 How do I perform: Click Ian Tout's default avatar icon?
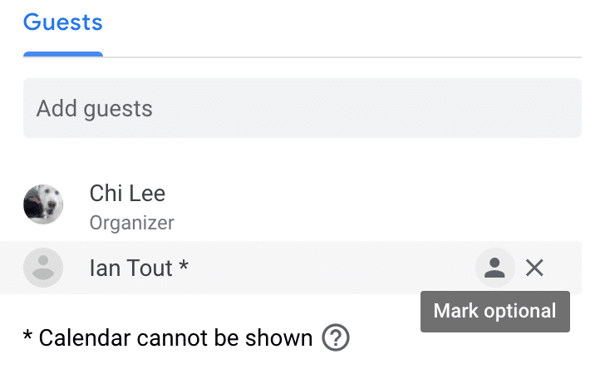coord(43,268)
